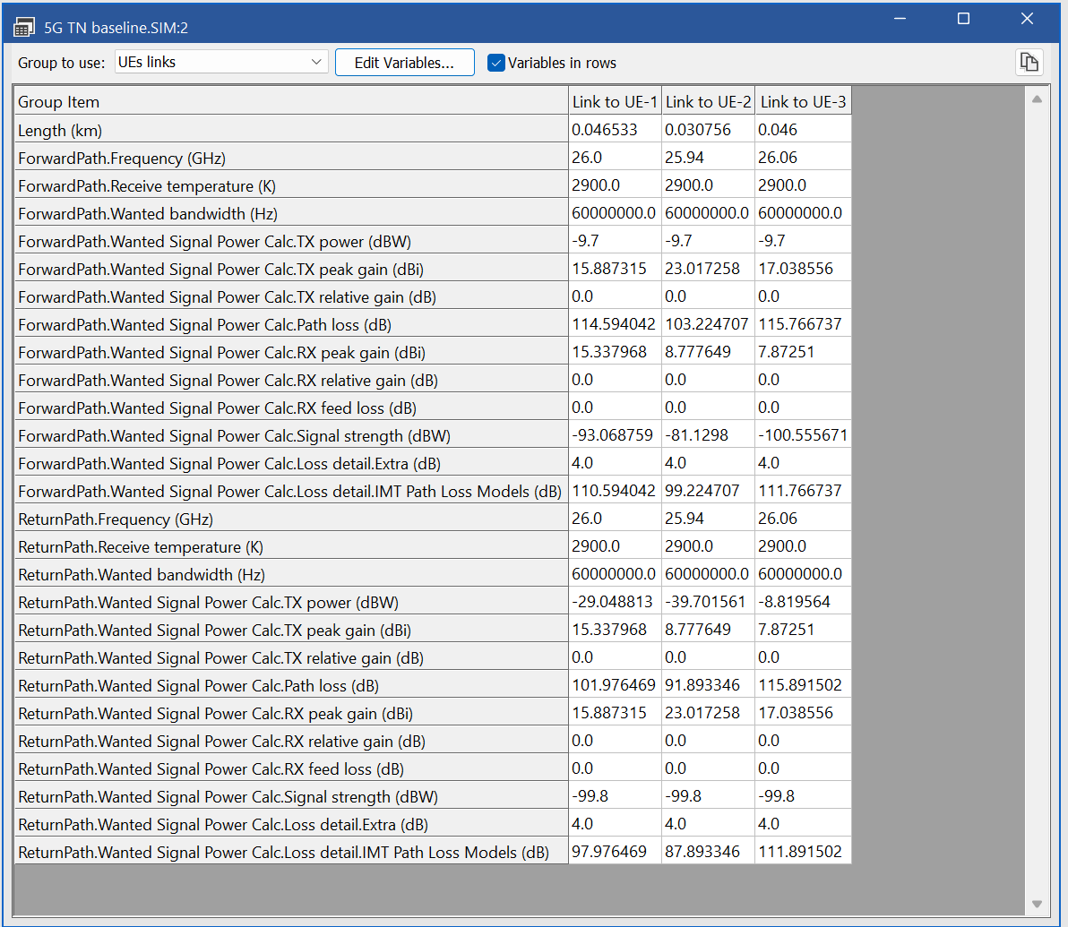
Task: Click TX power value -39.701561
Action: click(708, 602)
